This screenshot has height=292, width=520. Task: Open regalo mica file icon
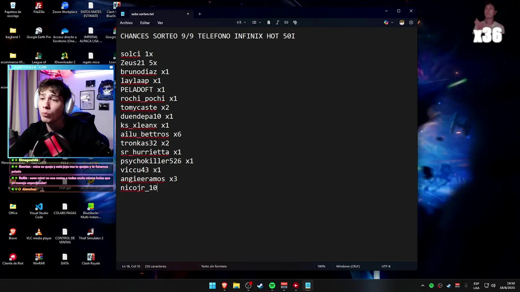point(91,58)
